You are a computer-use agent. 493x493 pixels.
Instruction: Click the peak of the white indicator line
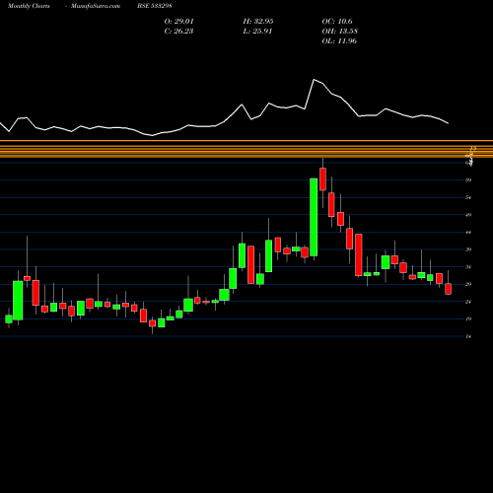[x=314, y=80]
